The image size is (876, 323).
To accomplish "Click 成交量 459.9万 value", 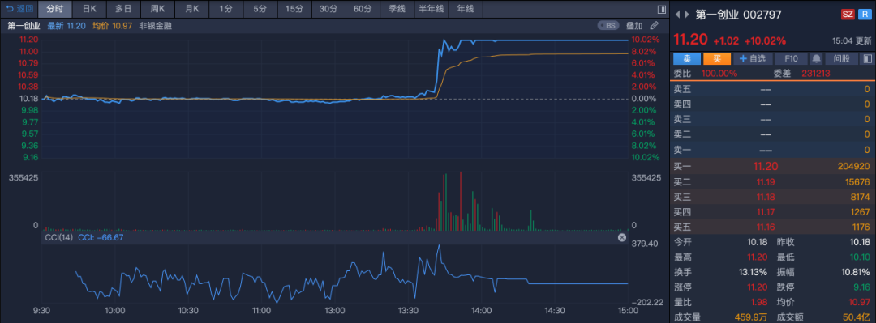I will (x=752, y=317).
